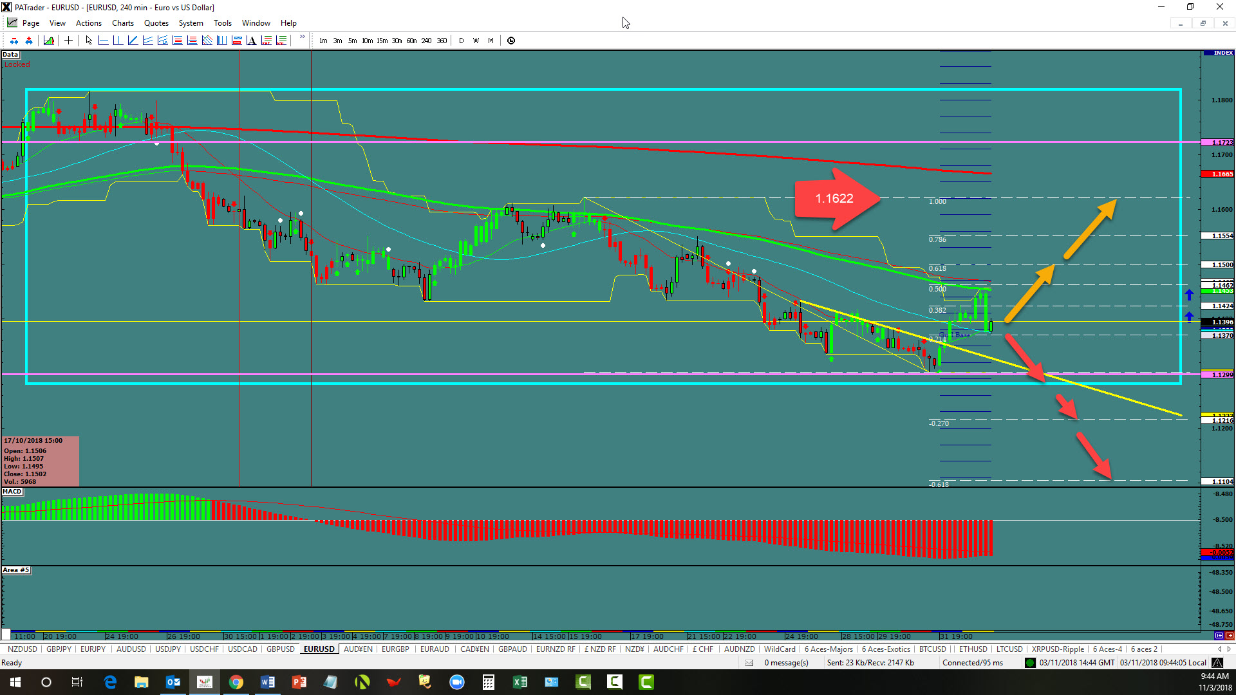Switch to the GBPUSD chart tab
The image size is (1236, 695).
click(280, 649)
